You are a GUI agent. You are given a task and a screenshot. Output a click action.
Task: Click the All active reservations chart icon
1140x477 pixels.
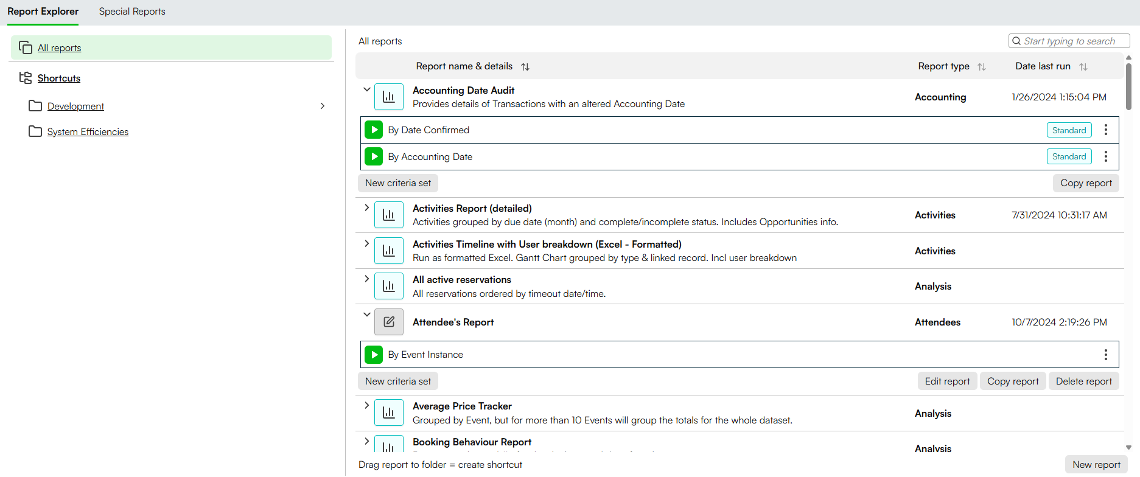(389, 286)
